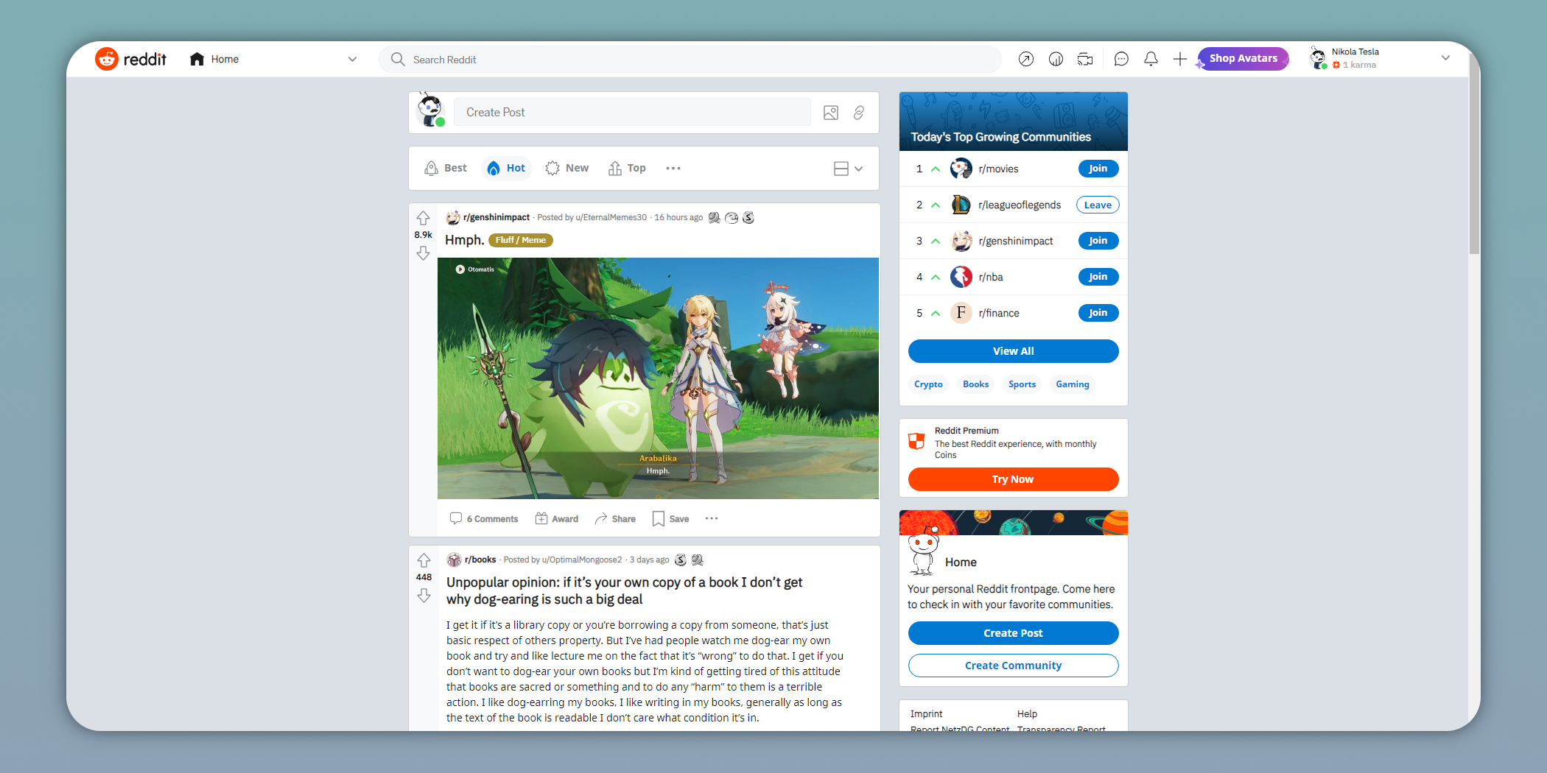This screenshot has width=1547, height=773.
Task: Sort feed by Best
Action: click(x=446, y=168)
